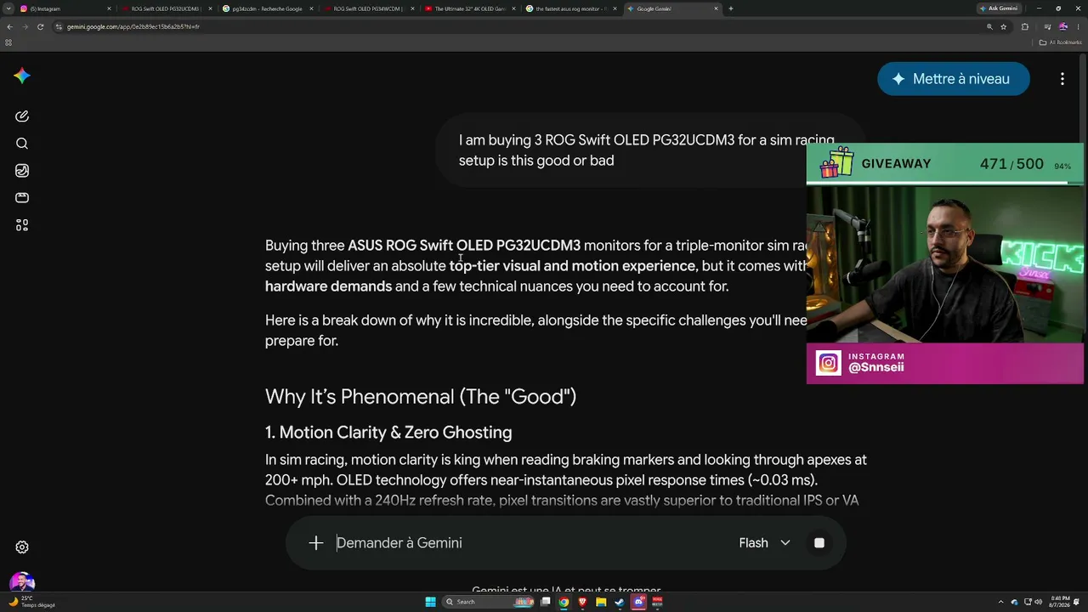
Task: Open the user avatar in the sidebar
Action: click(22, 581)
